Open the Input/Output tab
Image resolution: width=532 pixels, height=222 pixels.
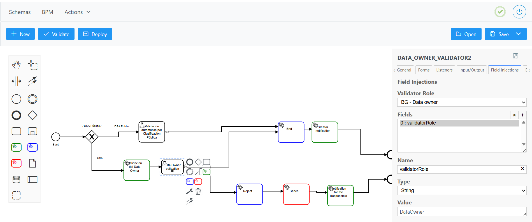[471, 70]
